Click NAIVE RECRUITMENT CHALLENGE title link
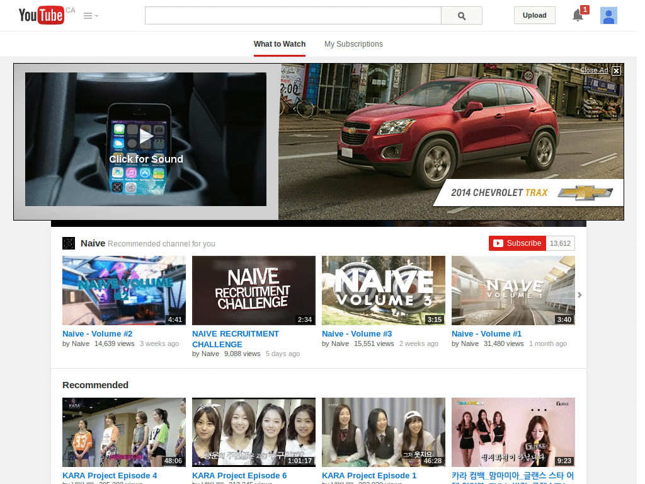The image size is (645, 484). click(236, 339)
